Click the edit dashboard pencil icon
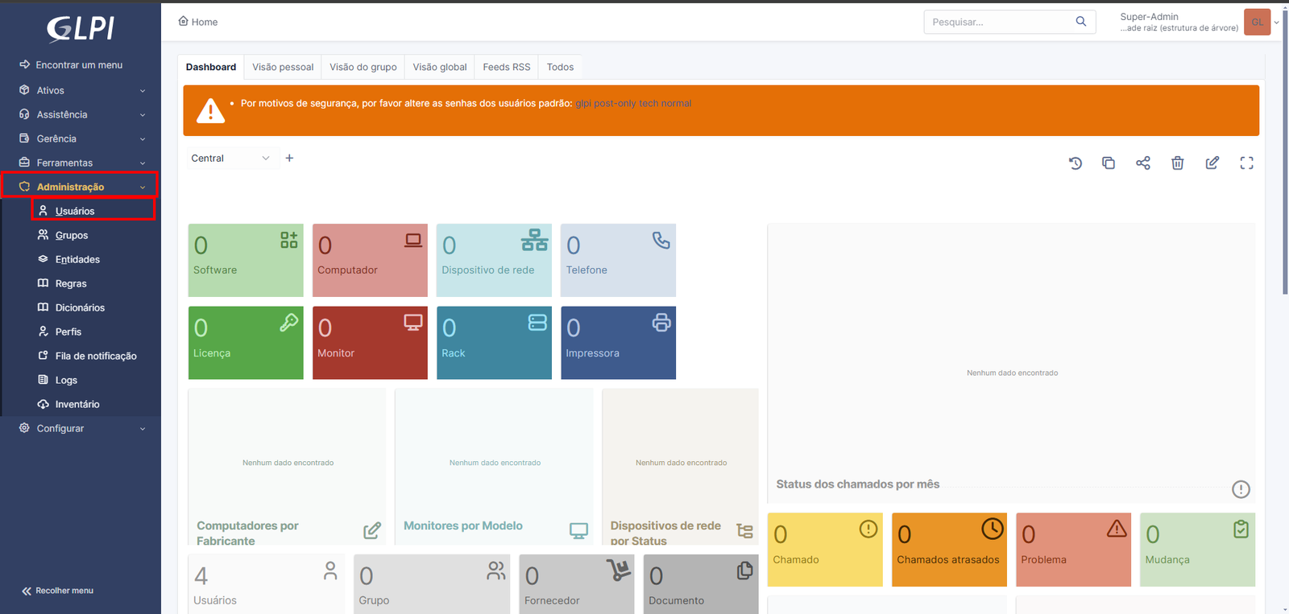1289x614 pixels. pos(1212,163)
